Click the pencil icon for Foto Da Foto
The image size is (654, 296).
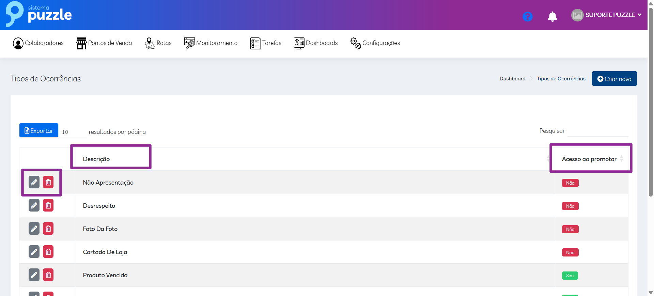click(x=34, y=229)
